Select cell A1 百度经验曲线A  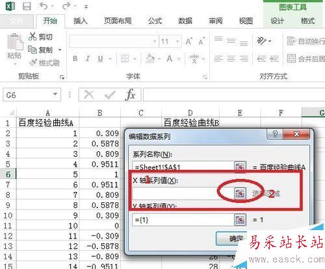[47, 123]
